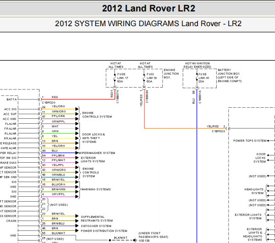The width and height of the screenshot is (275, 243).
Task: Click the "BLK/WHT" wire label at pin 65
Action: click(58, 233)
